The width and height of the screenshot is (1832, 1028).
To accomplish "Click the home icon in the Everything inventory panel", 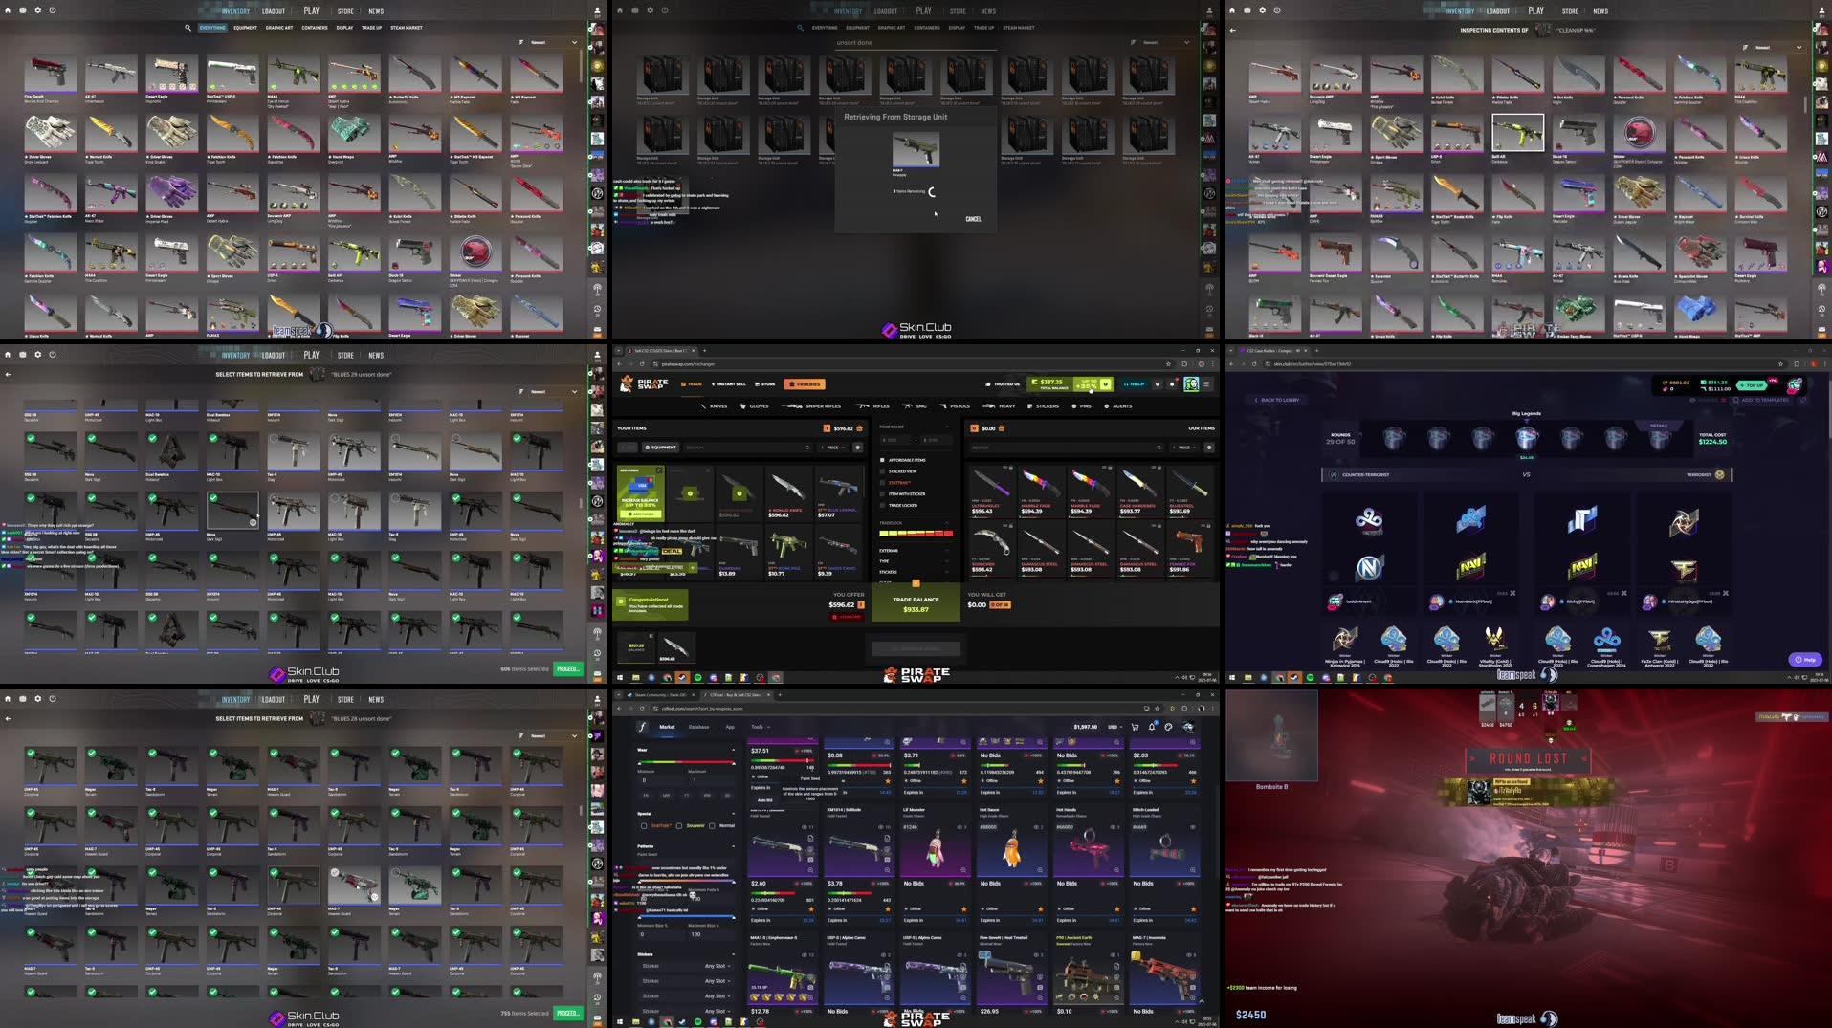I will (8, 11).
